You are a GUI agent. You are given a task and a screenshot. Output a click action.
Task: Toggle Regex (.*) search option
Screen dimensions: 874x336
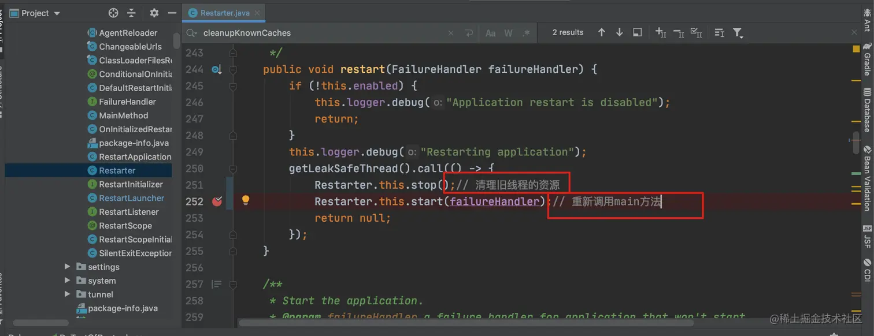[526, 33]
